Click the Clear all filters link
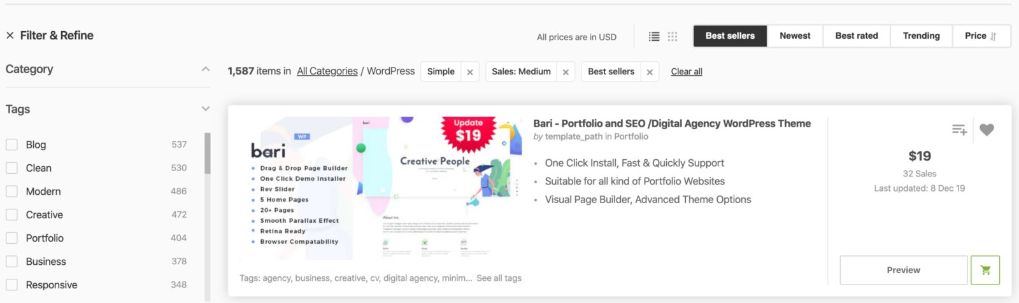Viewport: 1019px width, 303px height. (687, 72)
